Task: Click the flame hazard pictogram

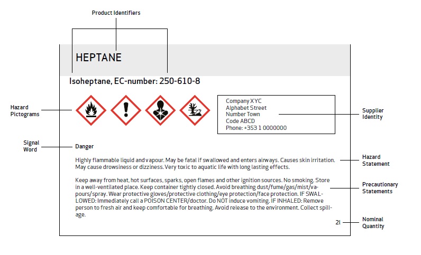Action: point(91,110)
